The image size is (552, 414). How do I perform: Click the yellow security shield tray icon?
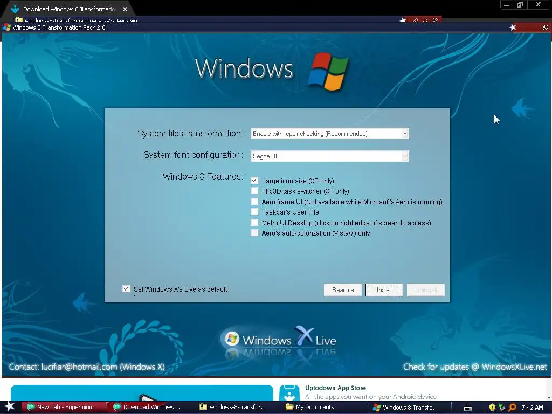click(492, 408)
